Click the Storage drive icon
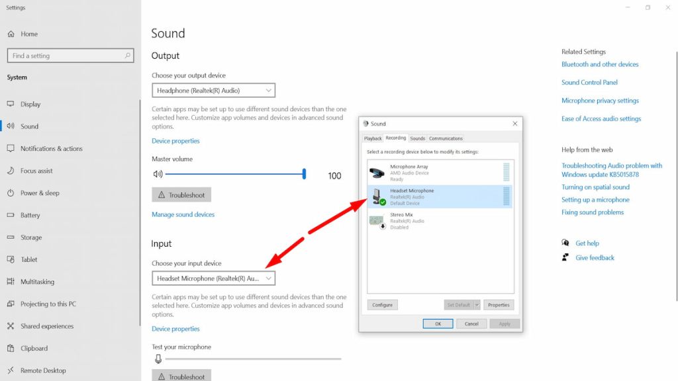Screen dimensions: 678x381 (11, 237)
